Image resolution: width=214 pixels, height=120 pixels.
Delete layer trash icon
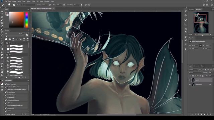click(210, 114)
